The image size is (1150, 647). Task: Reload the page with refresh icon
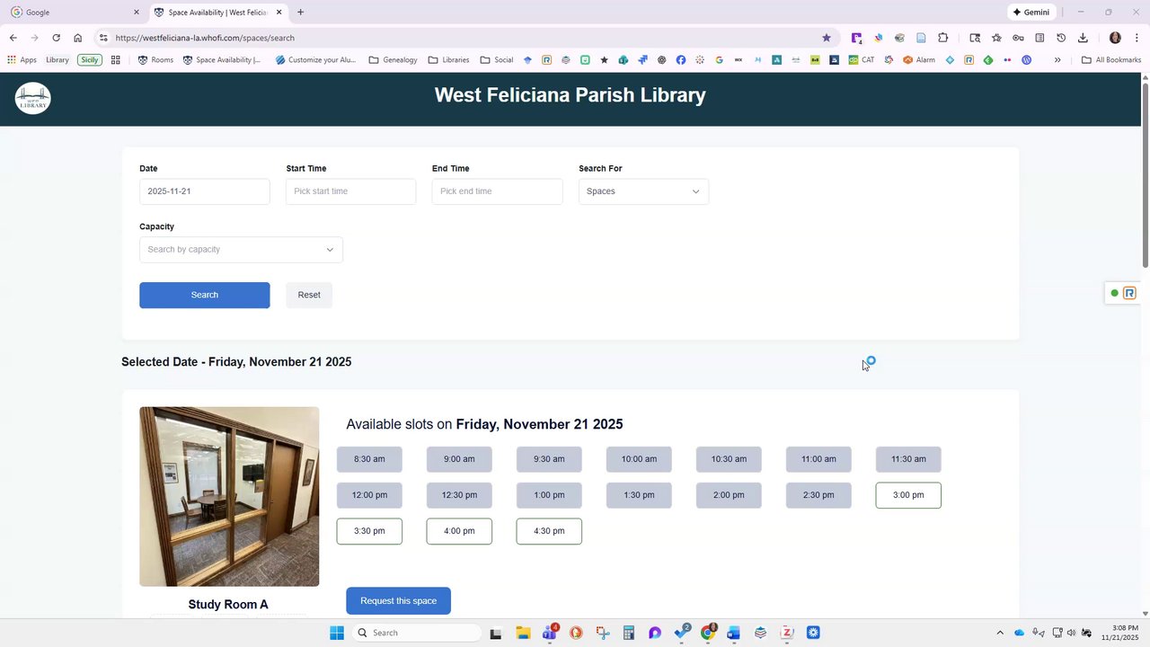(56, 38)
